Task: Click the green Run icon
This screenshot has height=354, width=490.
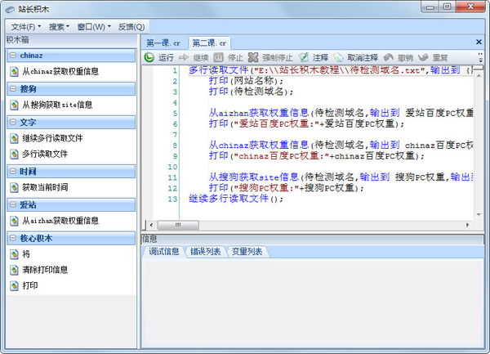Action: [x=149, y=57]
